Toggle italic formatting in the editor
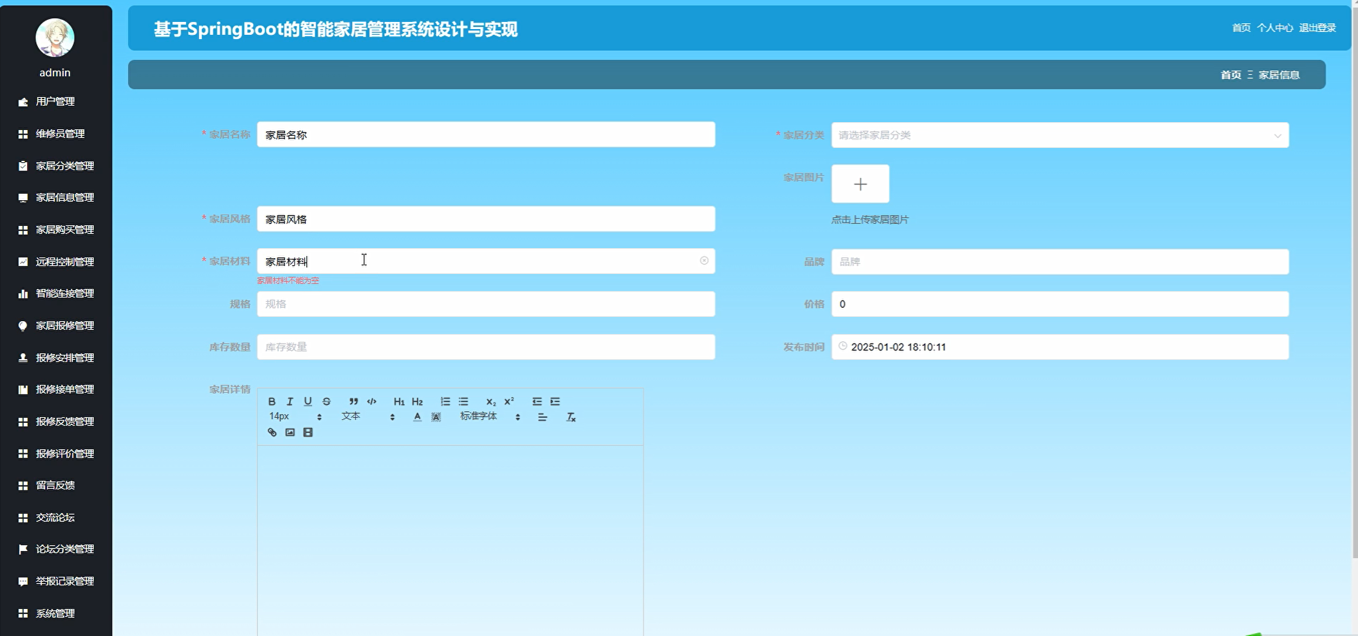 tap(290, 401)
